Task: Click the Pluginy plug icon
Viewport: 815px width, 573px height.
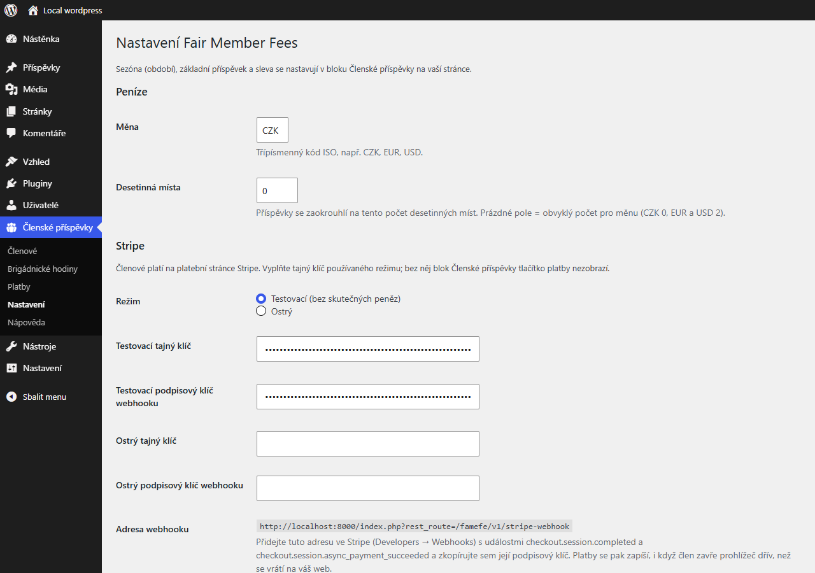Action: click(x=11, y=183)
